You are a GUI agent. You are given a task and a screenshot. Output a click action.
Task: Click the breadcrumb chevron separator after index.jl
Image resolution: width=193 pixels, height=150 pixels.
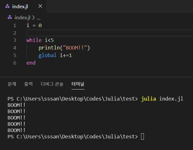pyautogui.click(x=34, y=17)
